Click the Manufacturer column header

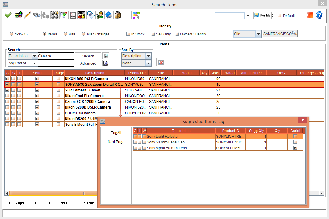click(x=251, y=73)
